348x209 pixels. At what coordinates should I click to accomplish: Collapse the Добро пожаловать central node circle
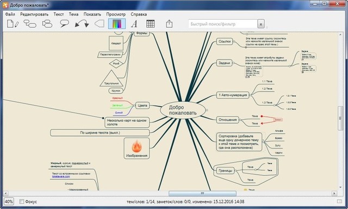pyautogui.click(x=207, y=110)
